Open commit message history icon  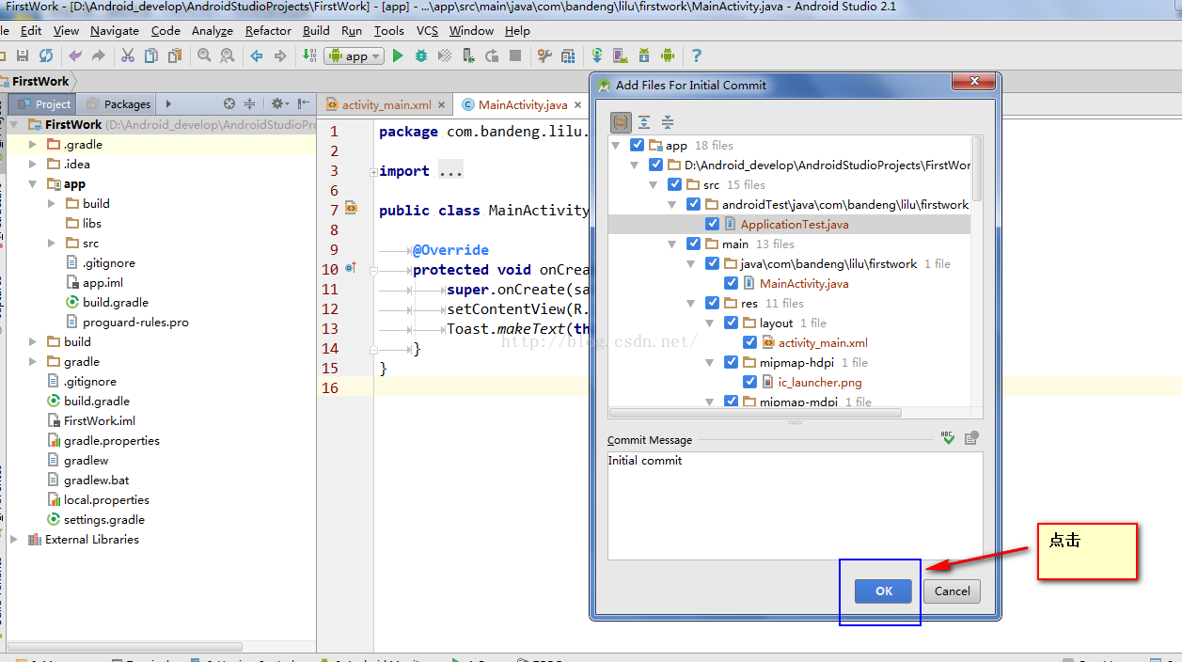pyautogui.click(x=971, y=438)
